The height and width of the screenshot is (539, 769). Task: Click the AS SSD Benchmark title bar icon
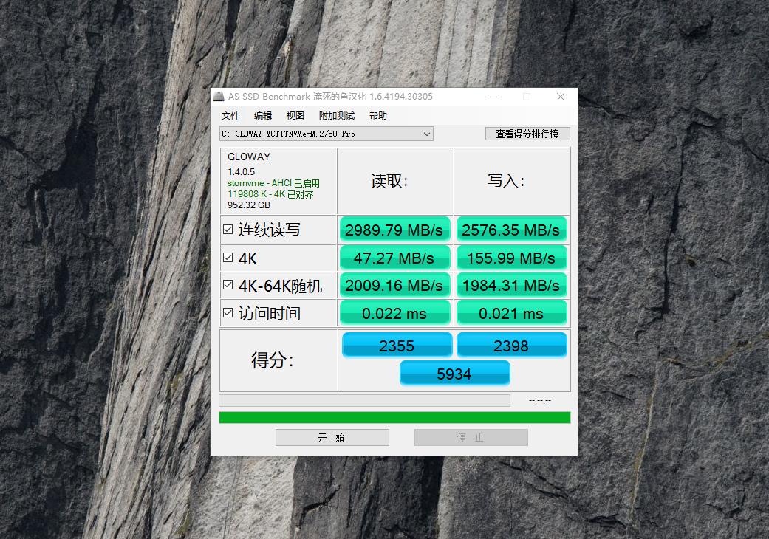219,96
